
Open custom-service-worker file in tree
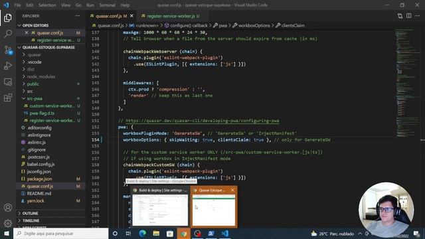coord(52,106)
